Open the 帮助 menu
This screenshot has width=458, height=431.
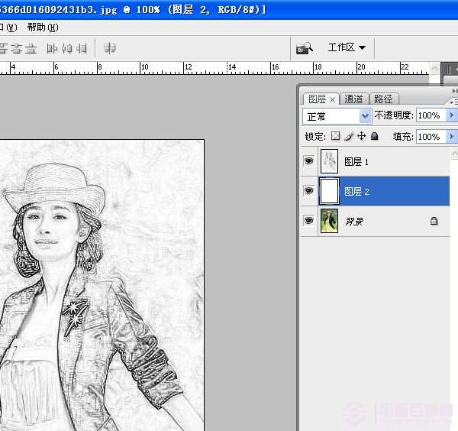[x=41, y=27]
